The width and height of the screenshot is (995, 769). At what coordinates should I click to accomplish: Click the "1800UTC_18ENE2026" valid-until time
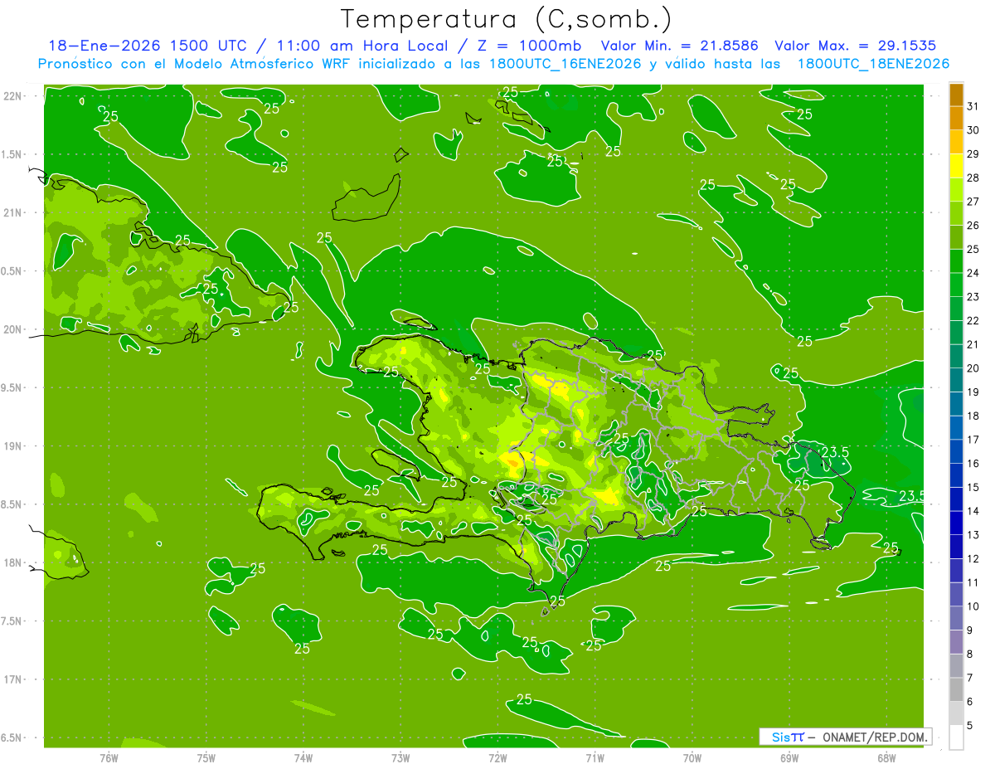coord(873,64)
